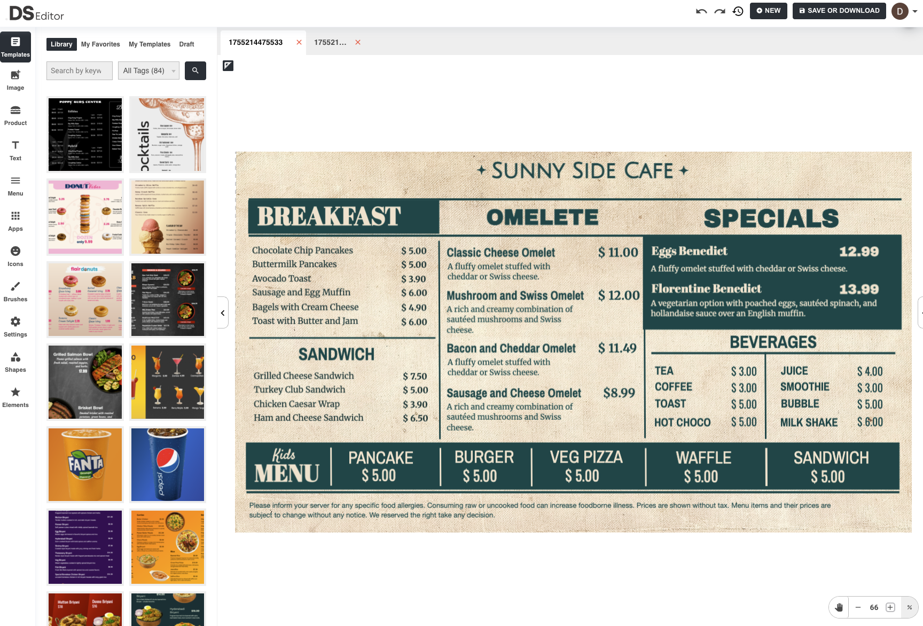The width and height of the screenshot is (923, 626).
Task: Select the SUNNY SIDE CAFE title text
Action: coord(582,171)
